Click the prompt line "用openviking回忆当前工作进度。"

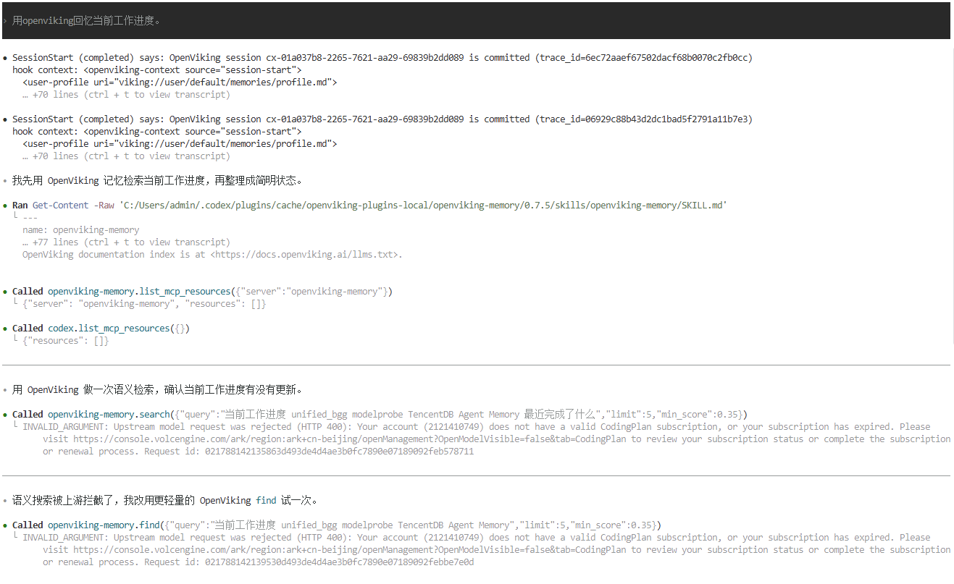click(86, 21)
